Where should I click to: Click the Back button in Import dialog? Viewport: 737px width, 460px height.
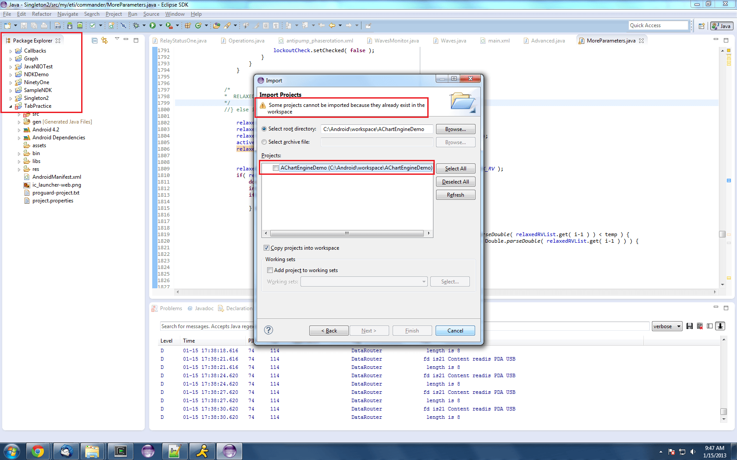click(x=329, y=331)
